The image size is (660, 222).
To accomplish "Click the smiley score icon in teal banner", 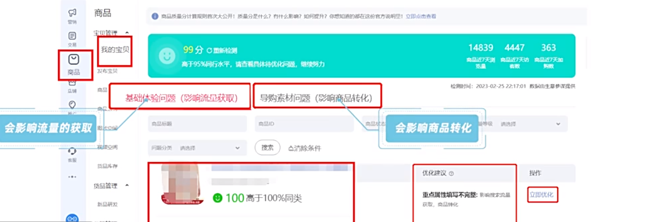I will [167, 56].
